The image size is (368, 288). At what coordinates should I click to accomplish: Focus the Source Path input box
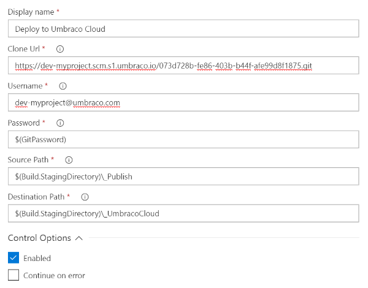coord(183,176)
